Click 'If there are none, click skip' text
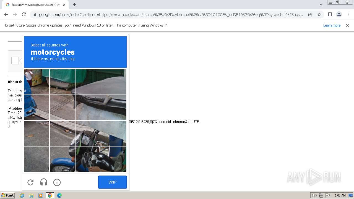Screen dimensions: 354x199 [53, 59]
